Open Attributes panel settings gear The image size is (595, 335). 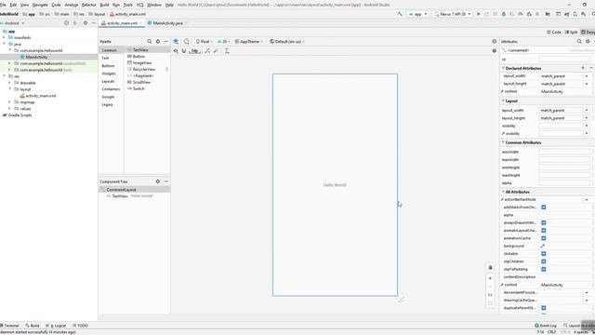click(588, 41)
